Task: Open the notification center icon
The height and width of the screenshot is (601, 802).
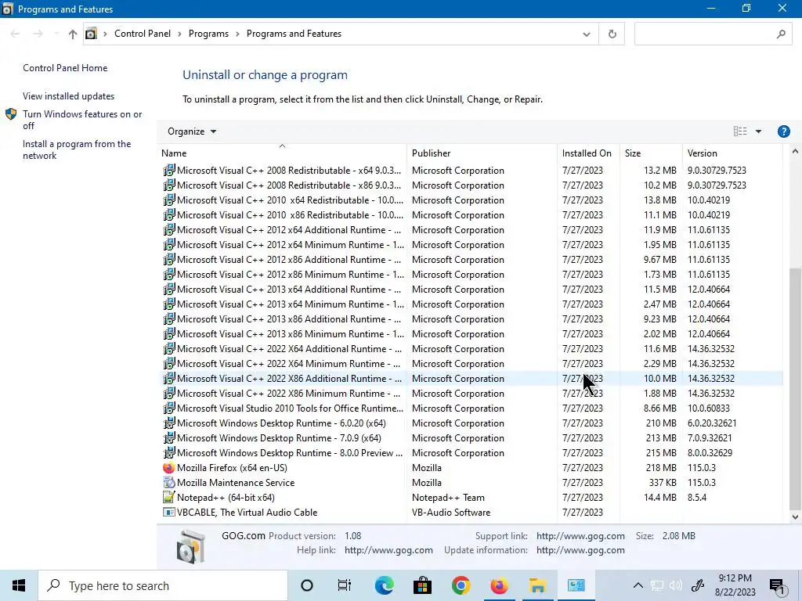Action: 778,585
